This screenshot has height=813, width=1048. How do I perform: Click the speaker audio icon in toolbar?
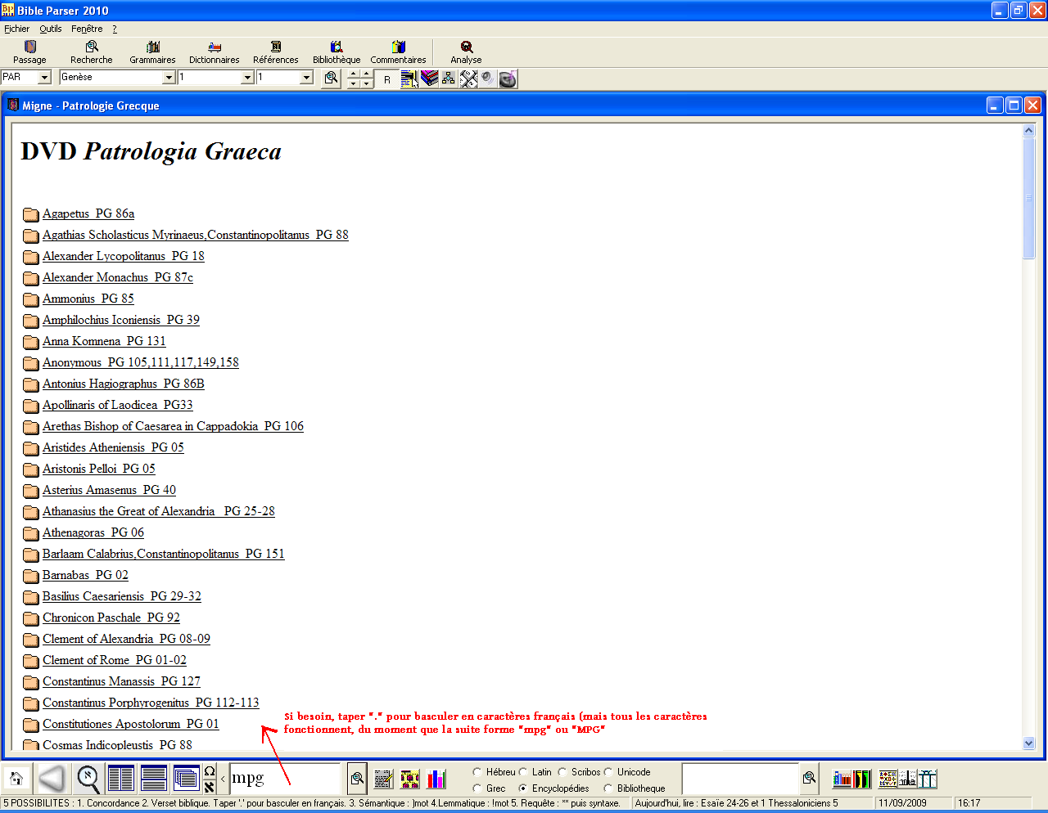pyautogui.click(x=488, y=79)
